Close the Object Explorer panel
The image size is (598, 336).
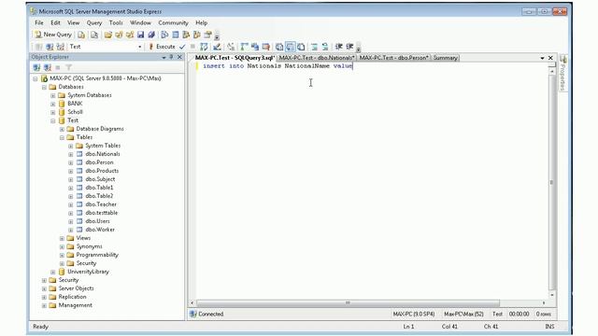pos(179,57)
